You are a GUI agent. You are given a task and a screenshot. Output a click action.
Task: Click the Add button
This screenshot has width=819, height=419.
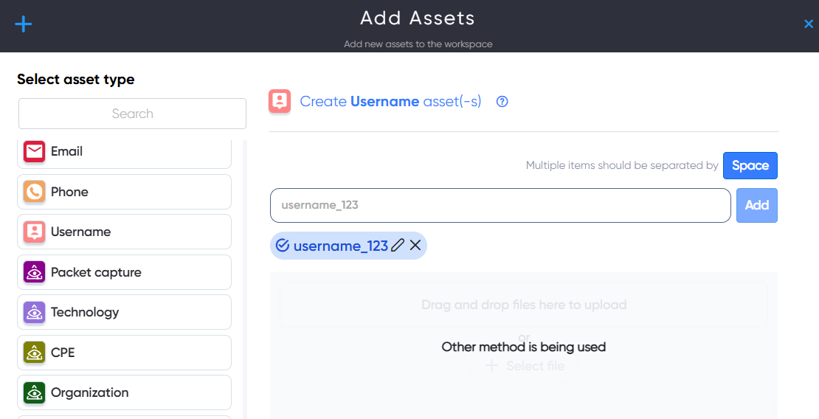click(757, 205)
